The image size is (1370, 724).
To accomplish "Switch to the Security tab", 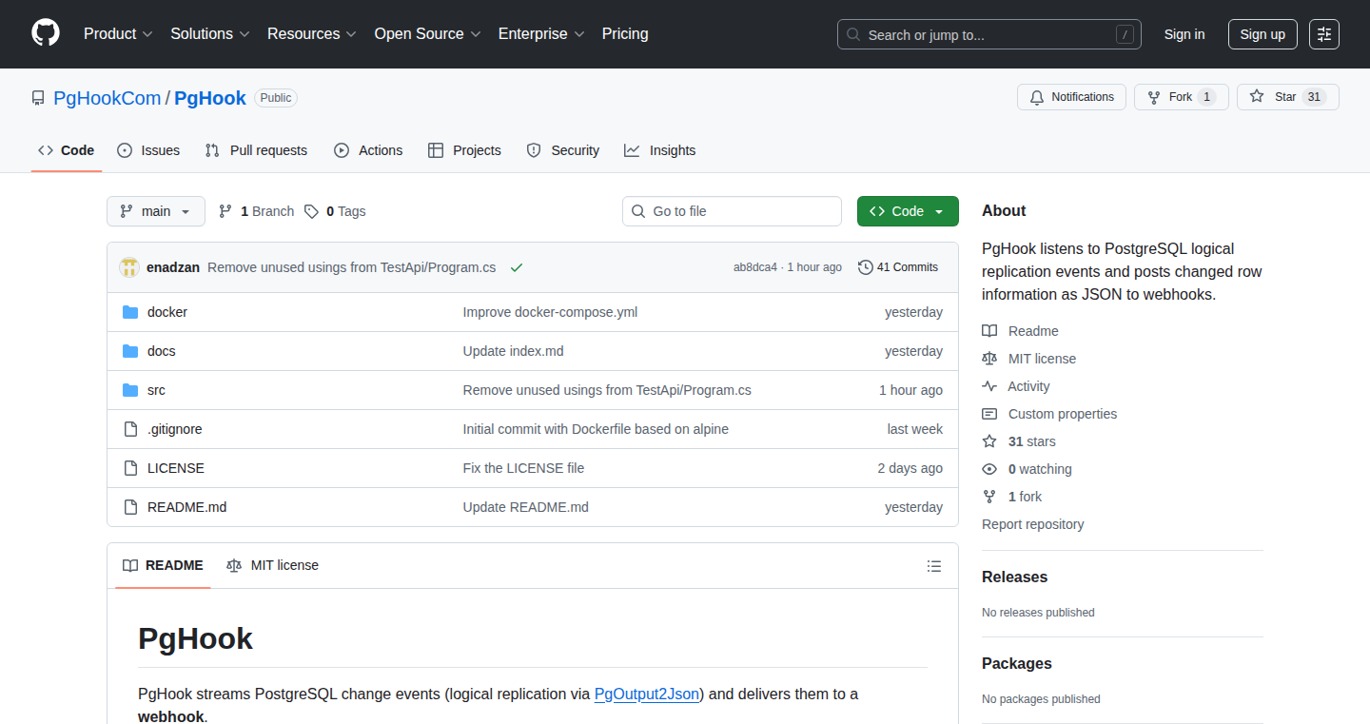I will coord(563,150).
